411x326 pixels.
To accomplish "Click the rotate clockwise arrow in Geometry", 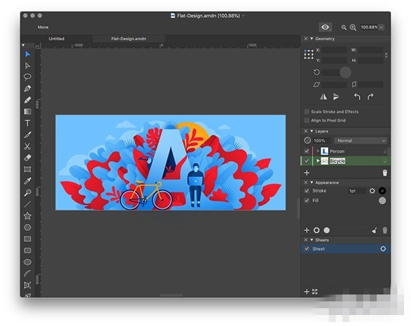I will point(371,97).
